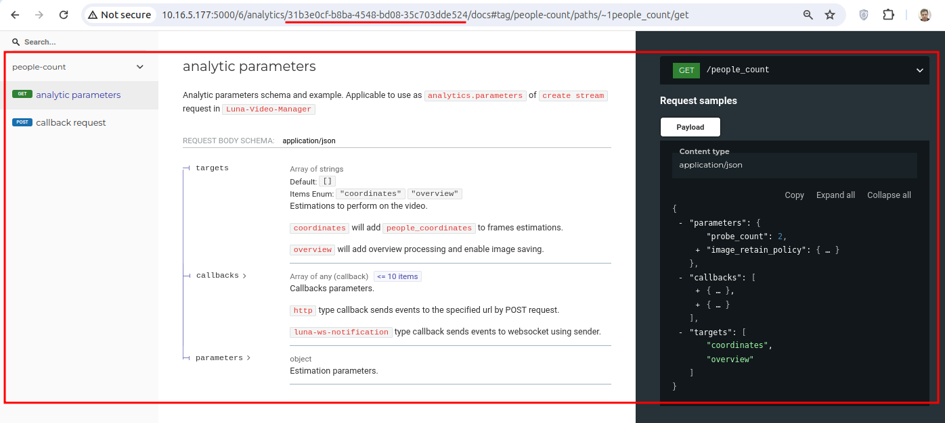Viewport: 945px width, 423px height.
Task: Click the "coordinates" enum value
Action: 370,194
